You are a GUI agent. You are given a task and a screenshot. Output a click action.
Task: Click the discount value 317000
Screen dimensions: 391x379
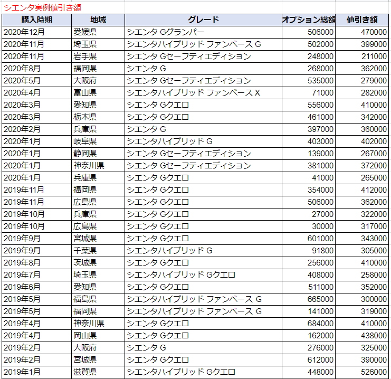(x=362, y=226)
